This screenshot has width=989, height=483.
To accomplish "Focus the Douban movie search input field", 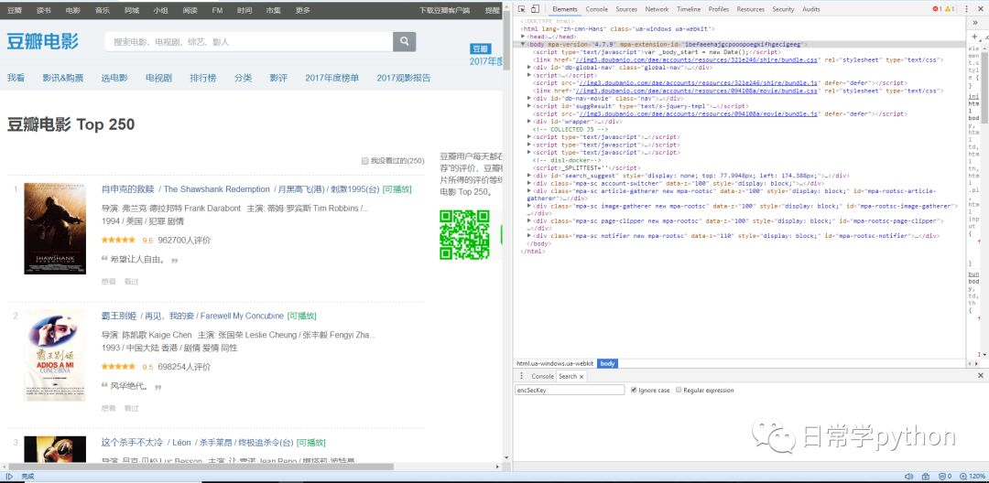I will tap(249, 41).
